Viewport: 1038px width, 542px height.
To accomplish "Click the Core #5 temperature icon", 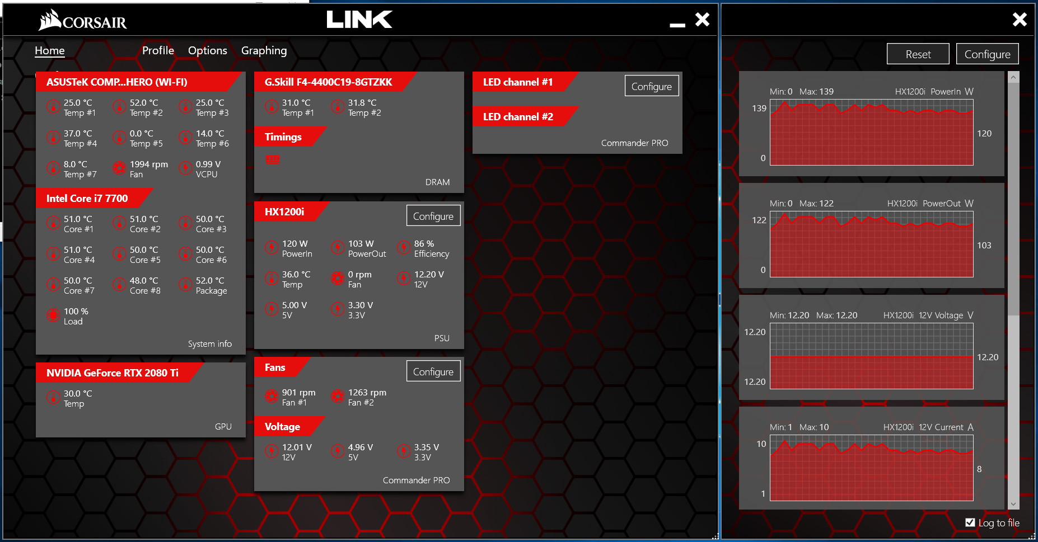I will tap(119, 253).
